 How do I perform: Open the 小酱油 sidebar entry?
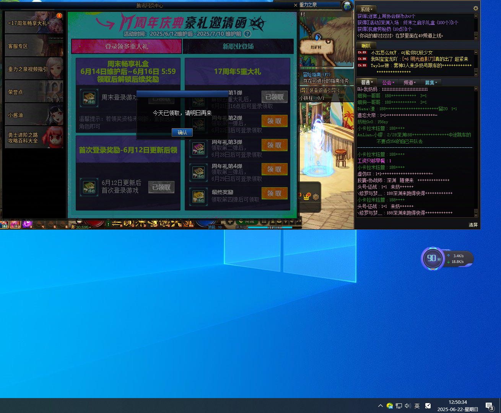(x=34, y=114)
